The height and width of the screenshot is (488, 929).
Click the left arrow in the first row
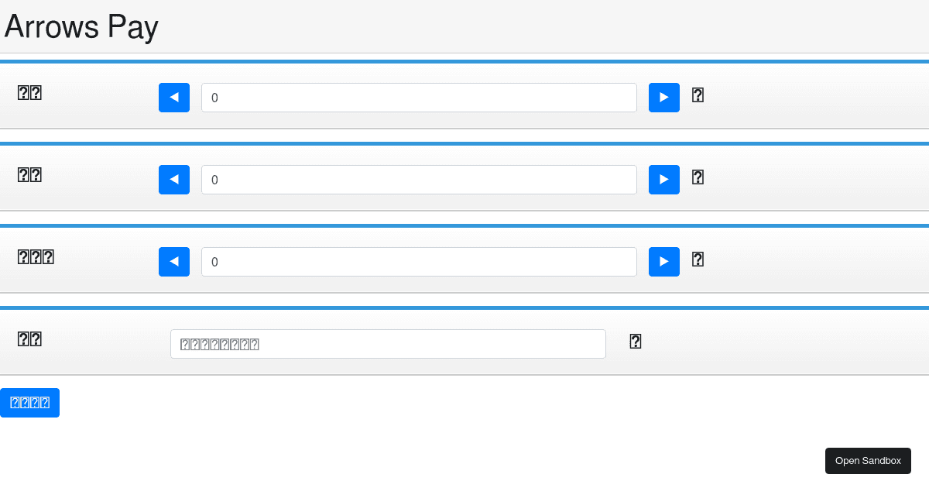point(174,98)
